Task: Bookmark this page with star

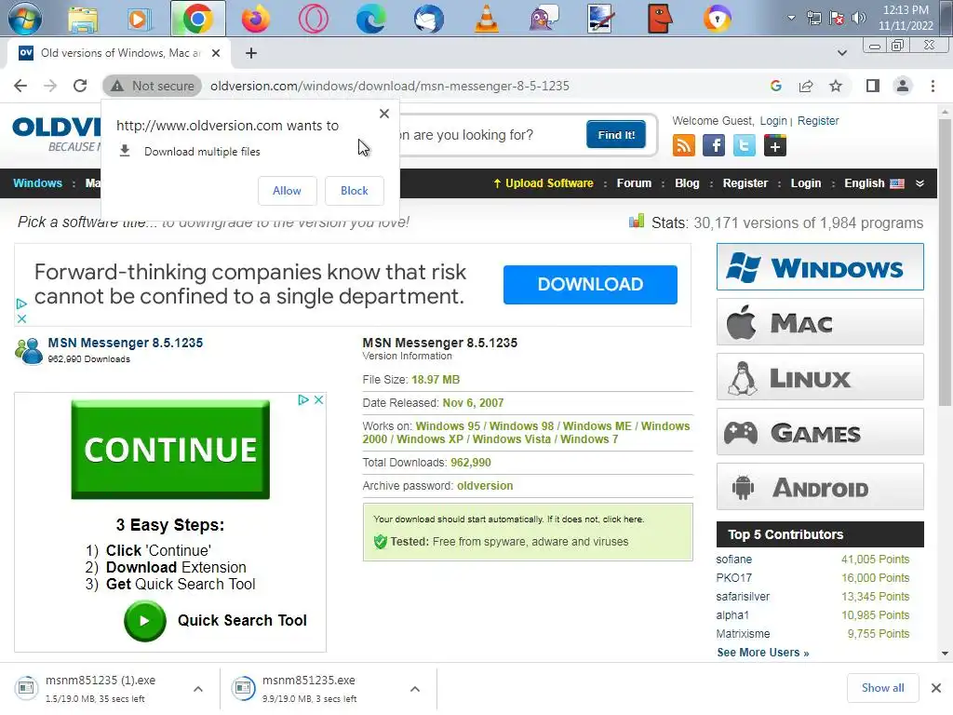Action: [x=836, y=86]
